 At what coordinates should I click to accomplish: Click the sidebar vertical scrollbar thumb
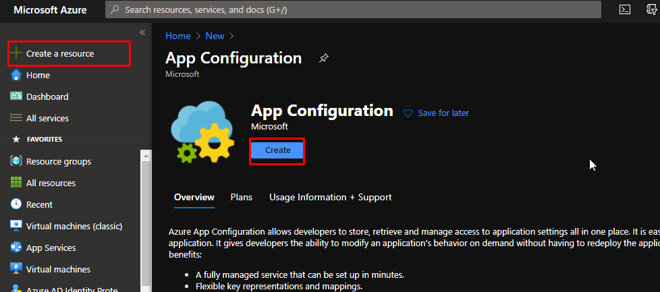[x=146, y=223]
